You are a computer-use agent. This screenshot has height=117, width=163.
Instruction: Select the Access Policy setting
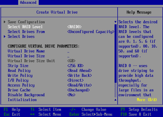click(x=21, y=85)
